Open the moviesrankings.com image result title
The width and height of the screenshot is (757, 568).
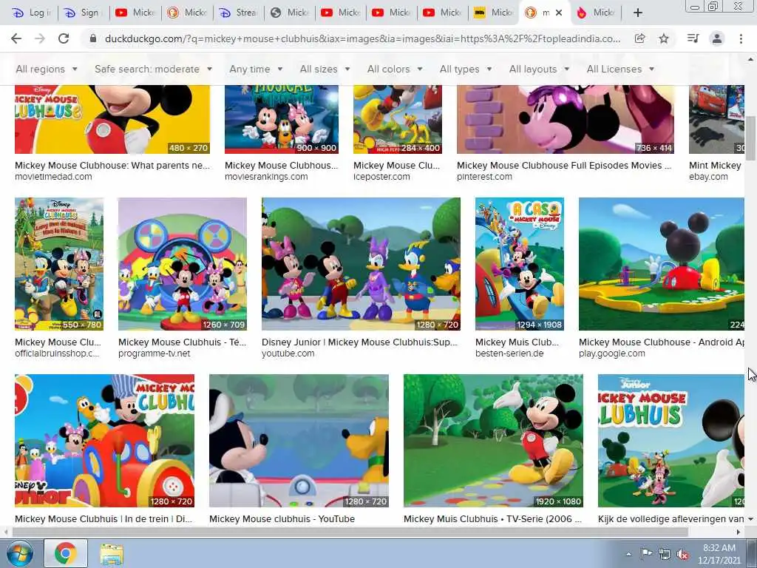(x=282, y=166)
